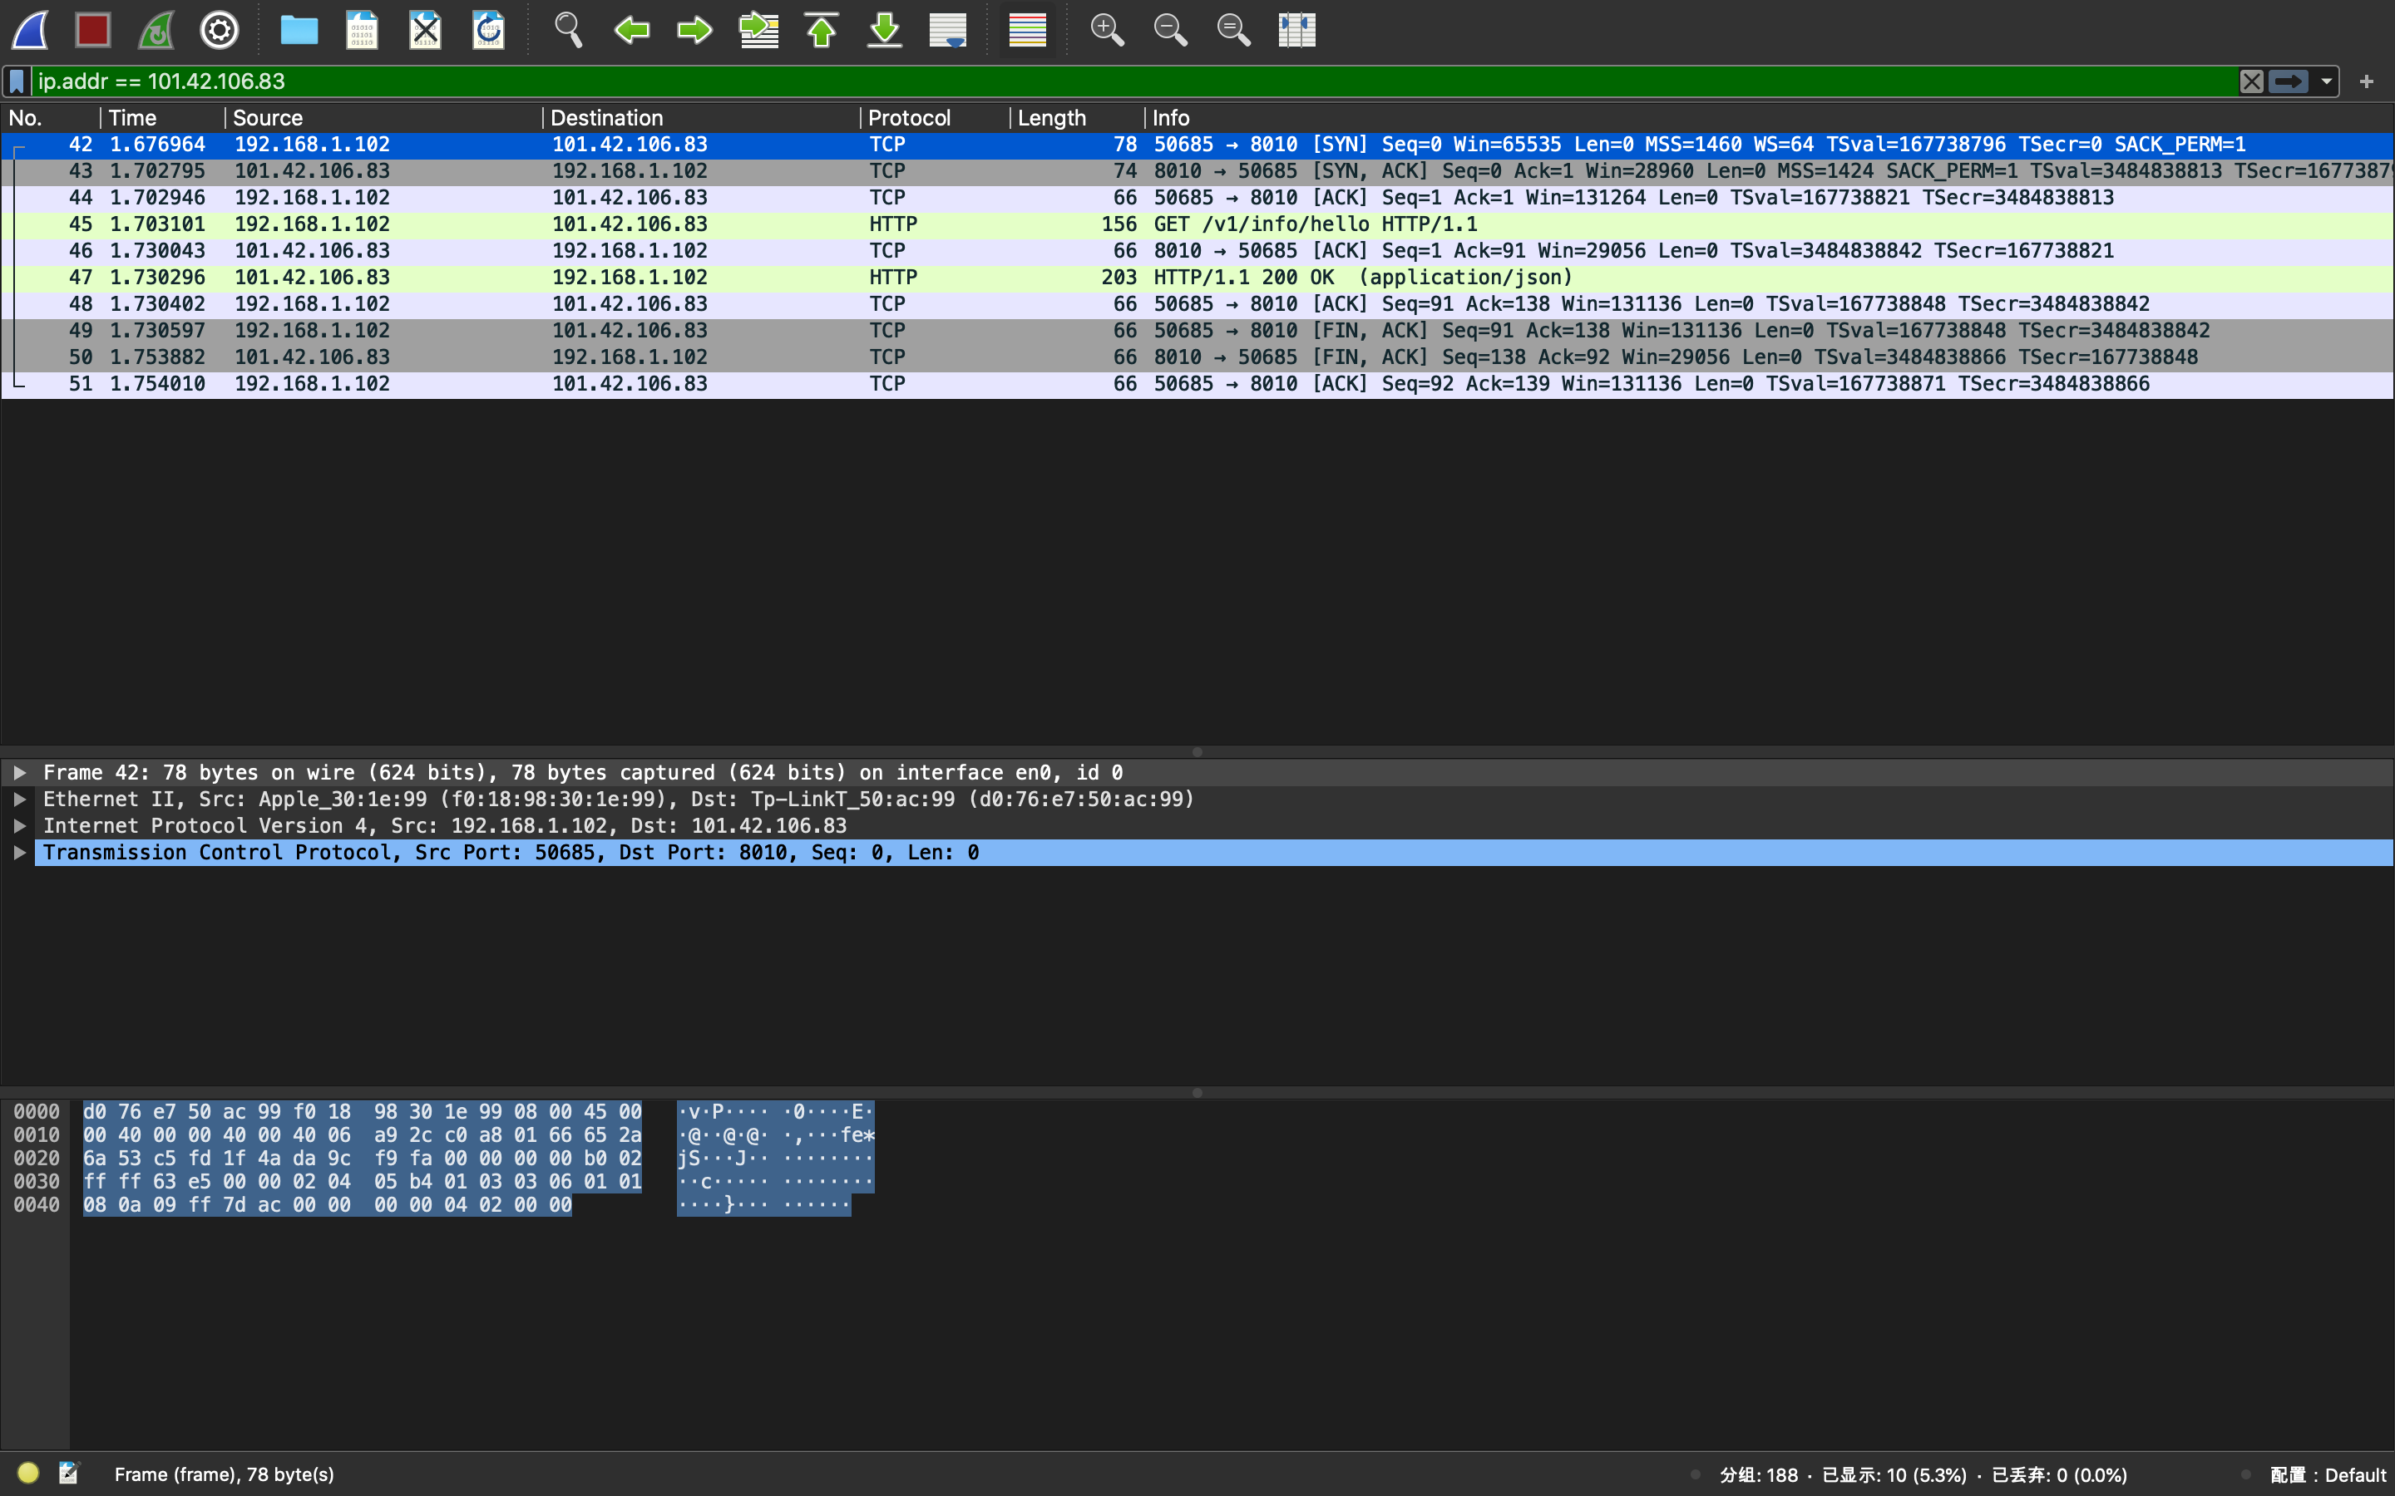Click 'Frame (frame), 78 byte(s)' status text

[224, 1474]
